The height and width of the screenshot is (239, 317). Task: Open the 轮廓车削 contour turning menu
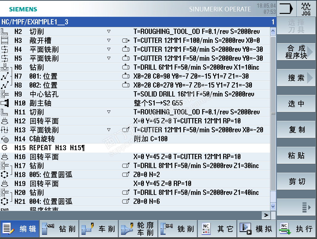(x=138, y=229)
